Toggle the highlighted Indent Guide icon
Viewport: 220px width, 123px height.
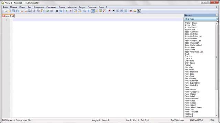coord(92,11)
